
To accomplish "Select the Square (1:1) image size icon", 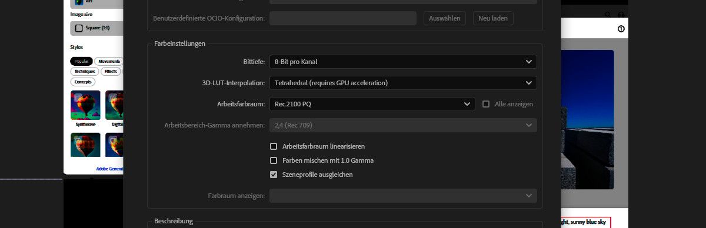I will click(79, 28).
